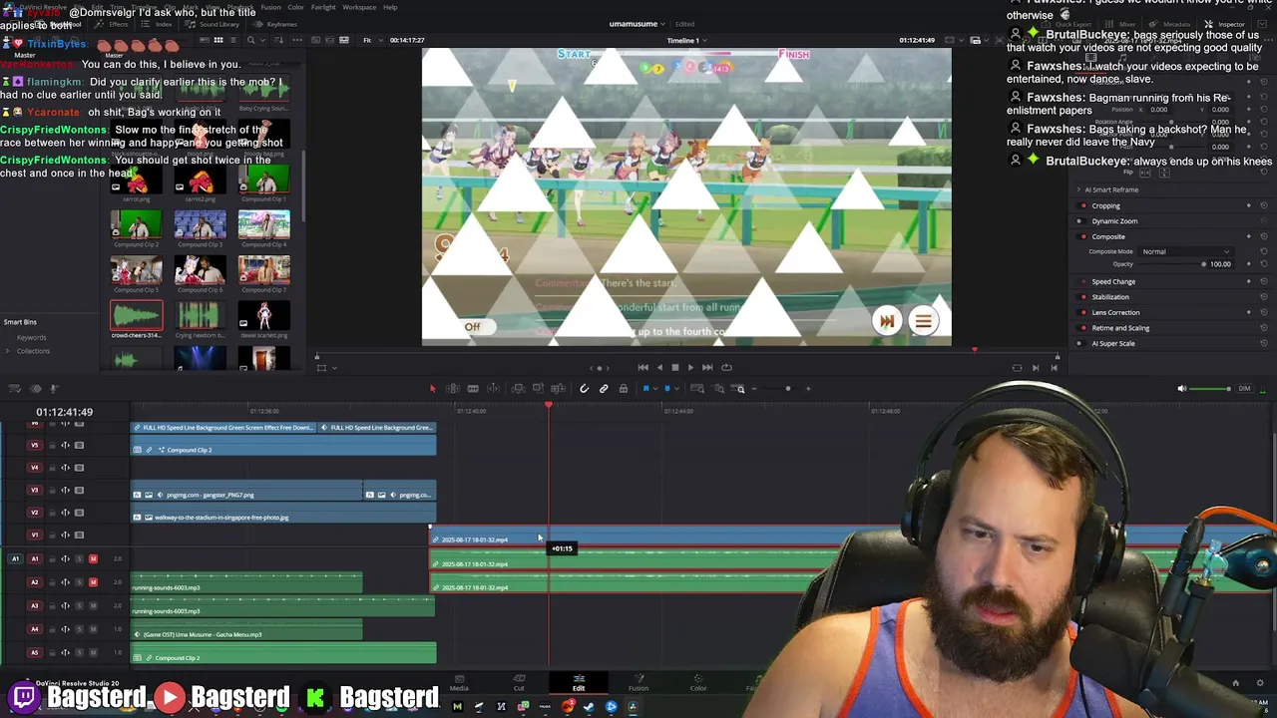
Task: Activate the Trim Edit Mode tool
Action: pos(453,389)
